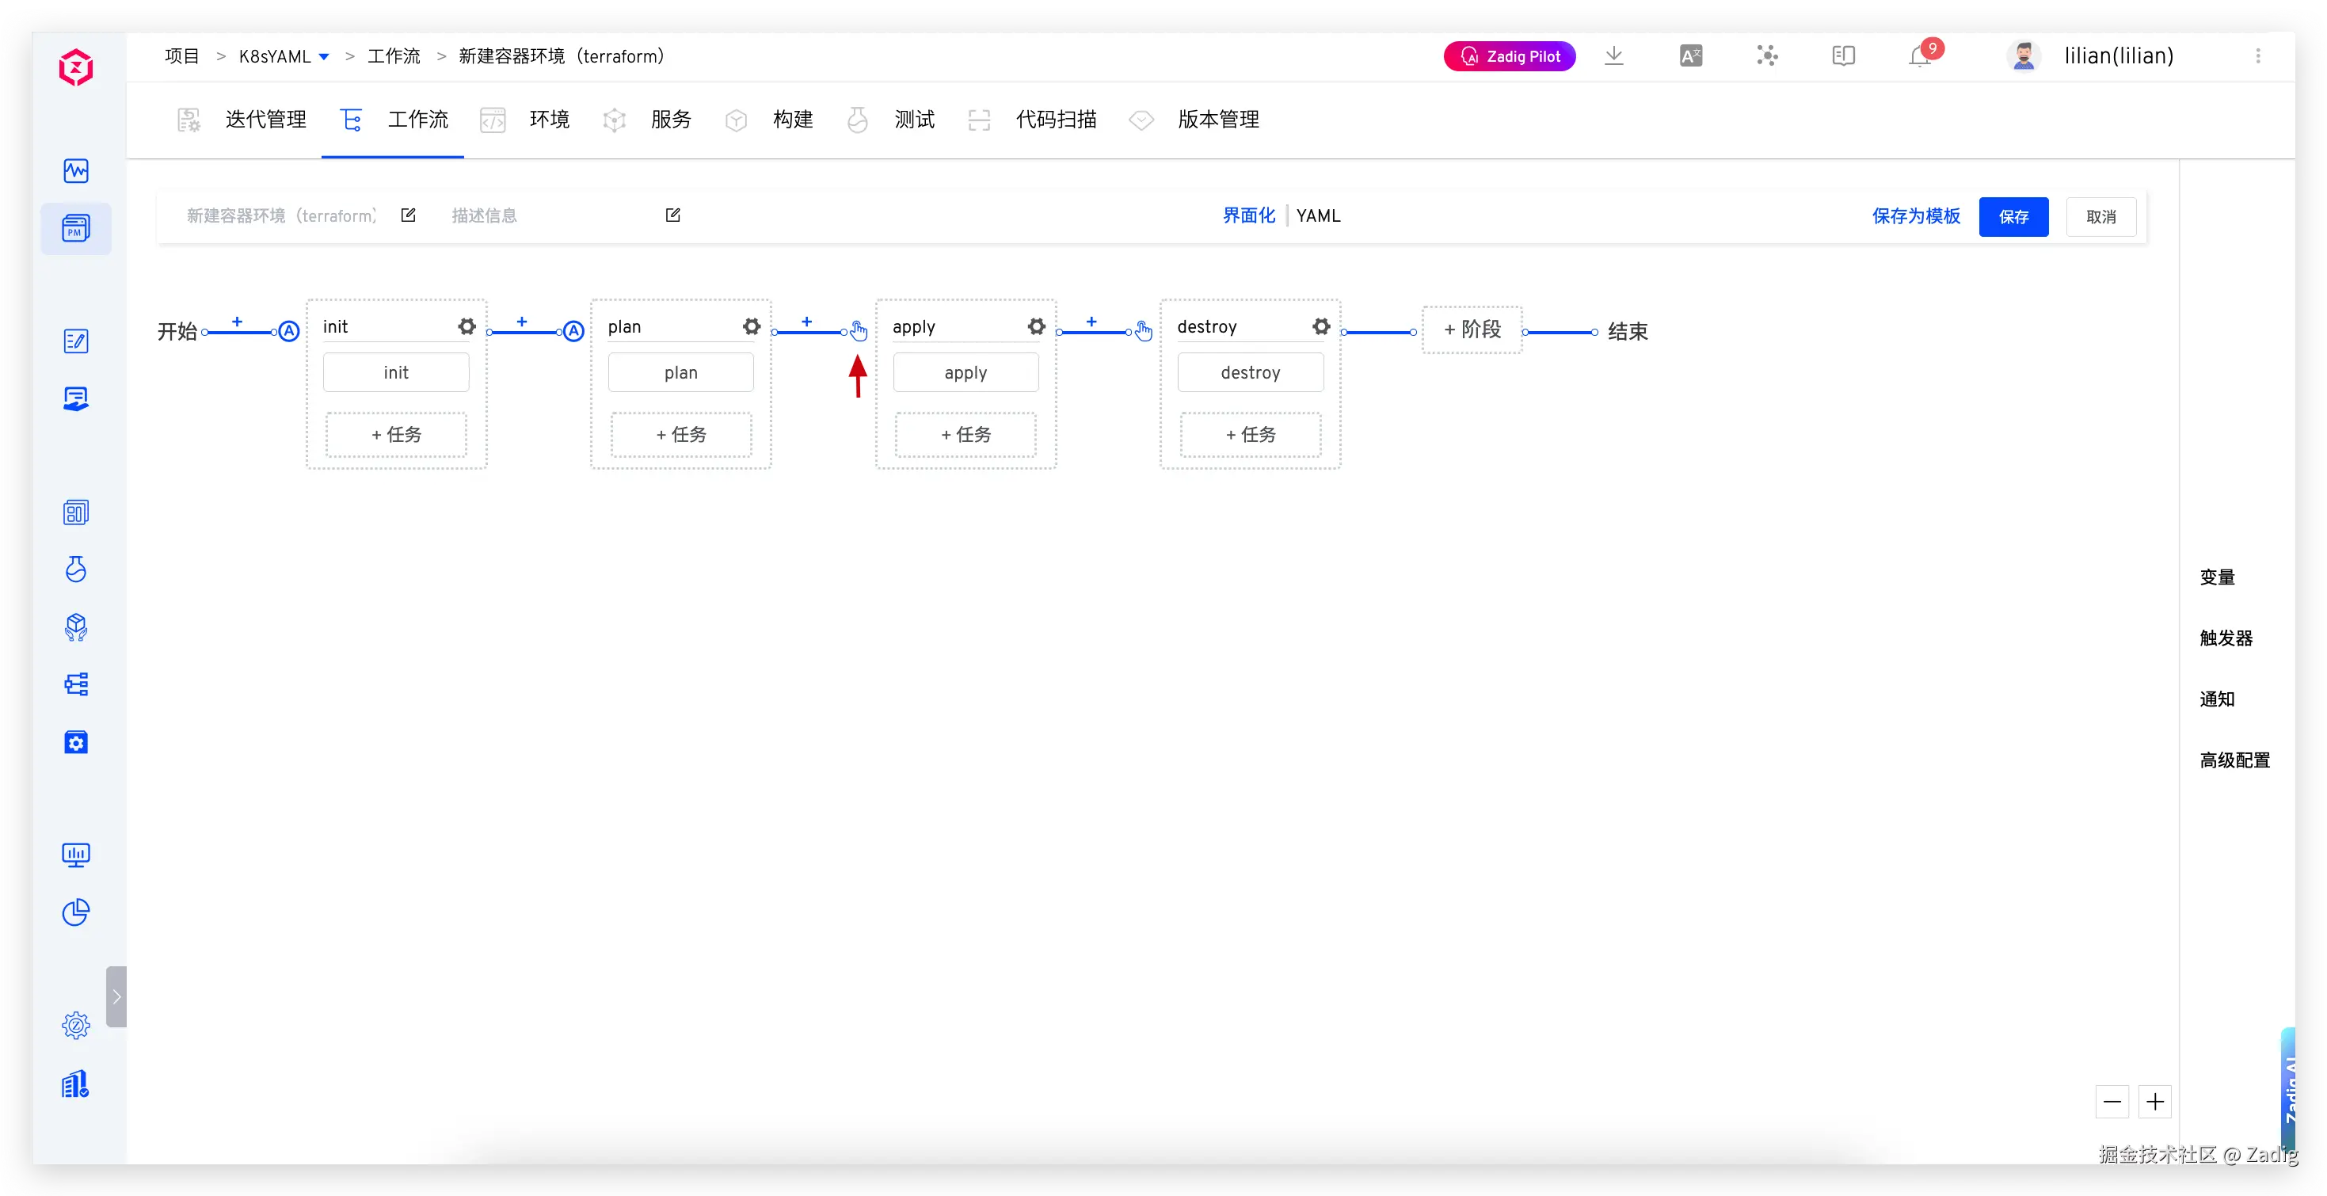The width and height of the screenshot is (2327, 1196).
Task: Click the notification bell icon
Action: coord(1920,57)
